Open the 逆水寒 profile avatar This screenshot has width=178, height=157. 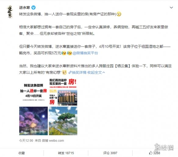coord(10,12)
